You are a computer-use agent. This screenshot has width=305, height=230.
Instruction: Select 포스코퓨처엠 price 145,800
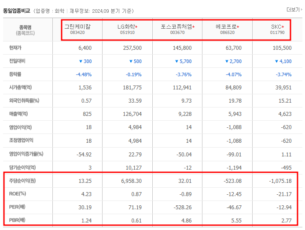point(182,48)
